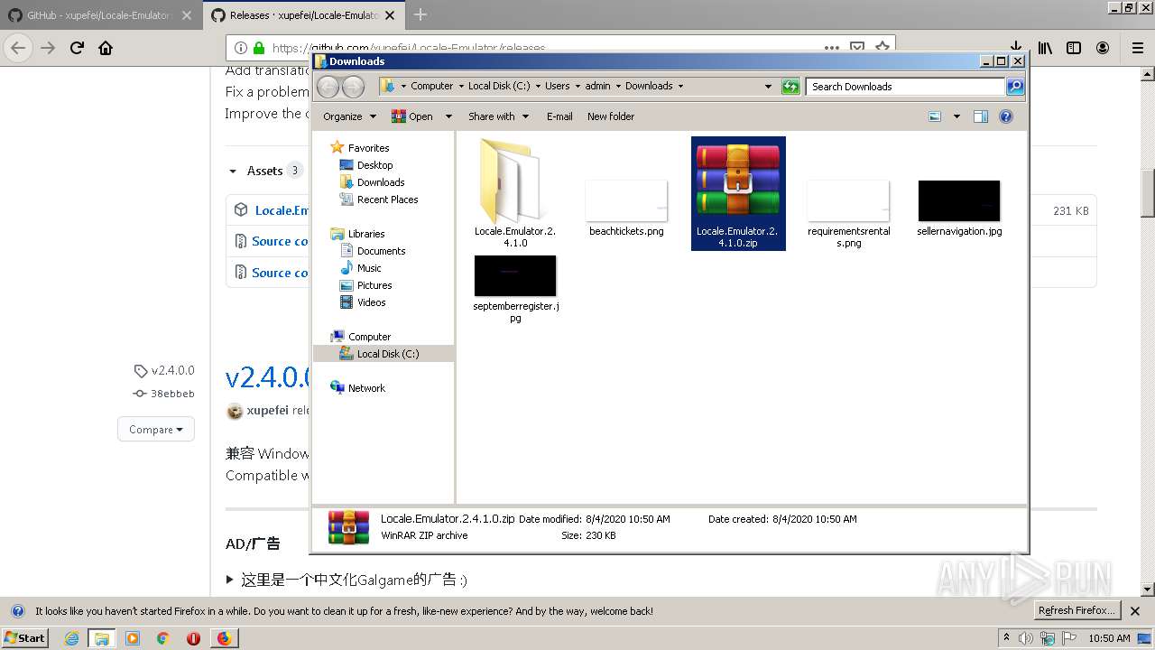Open the Firefox hamburger menu

click(1137, 48)
